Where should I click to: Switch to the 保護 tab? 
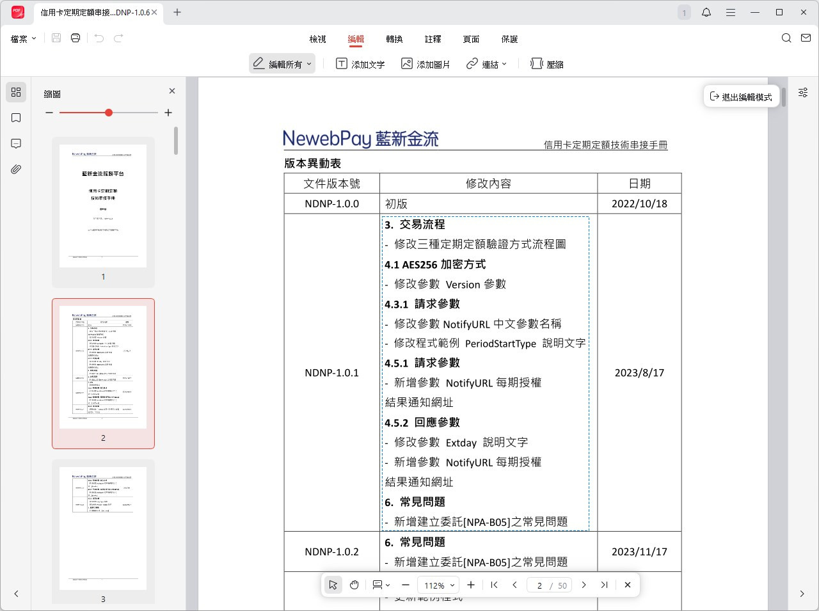[510, 39]
